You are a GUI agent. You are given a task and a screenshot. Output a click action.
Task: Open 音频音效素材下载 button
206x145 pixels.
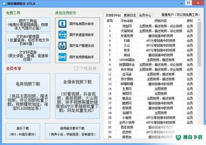click(72, 131)
